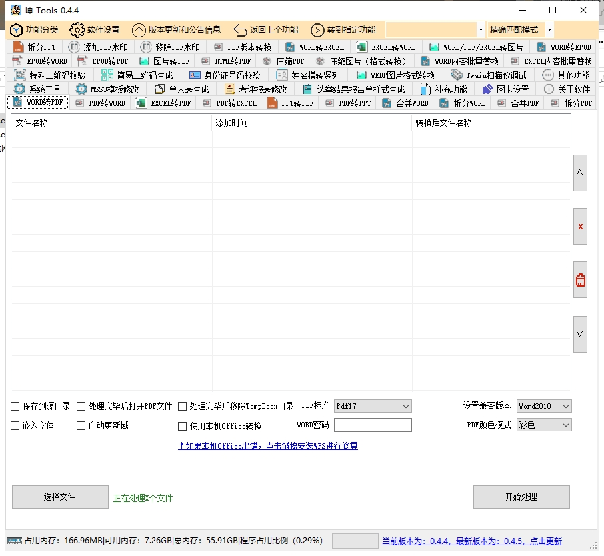Open 软件设置 settings
604x556 pixels.
tap(95, 30)
